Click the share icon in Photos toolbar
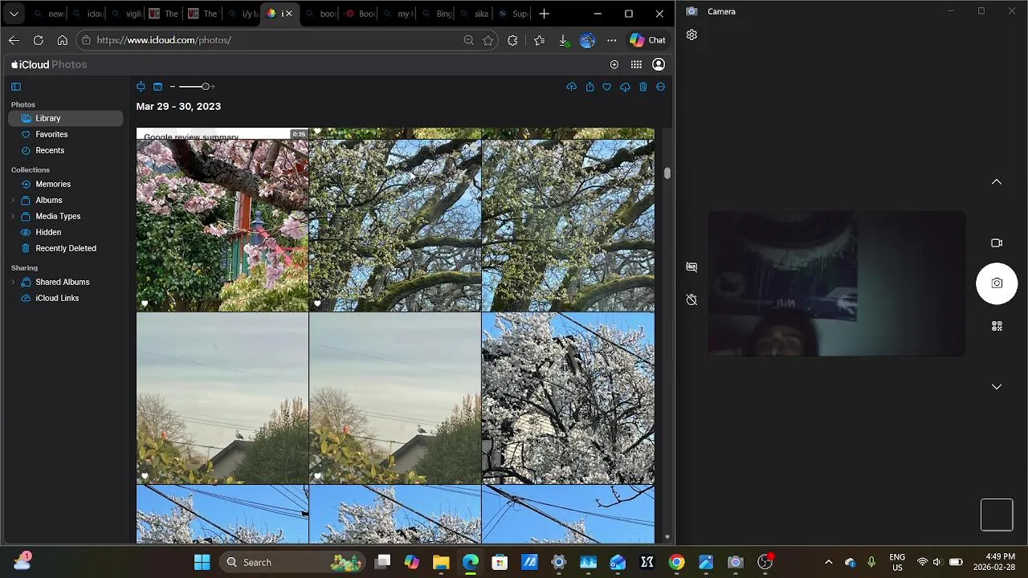This screenshot has width=1028, height=578. (589, 87)
